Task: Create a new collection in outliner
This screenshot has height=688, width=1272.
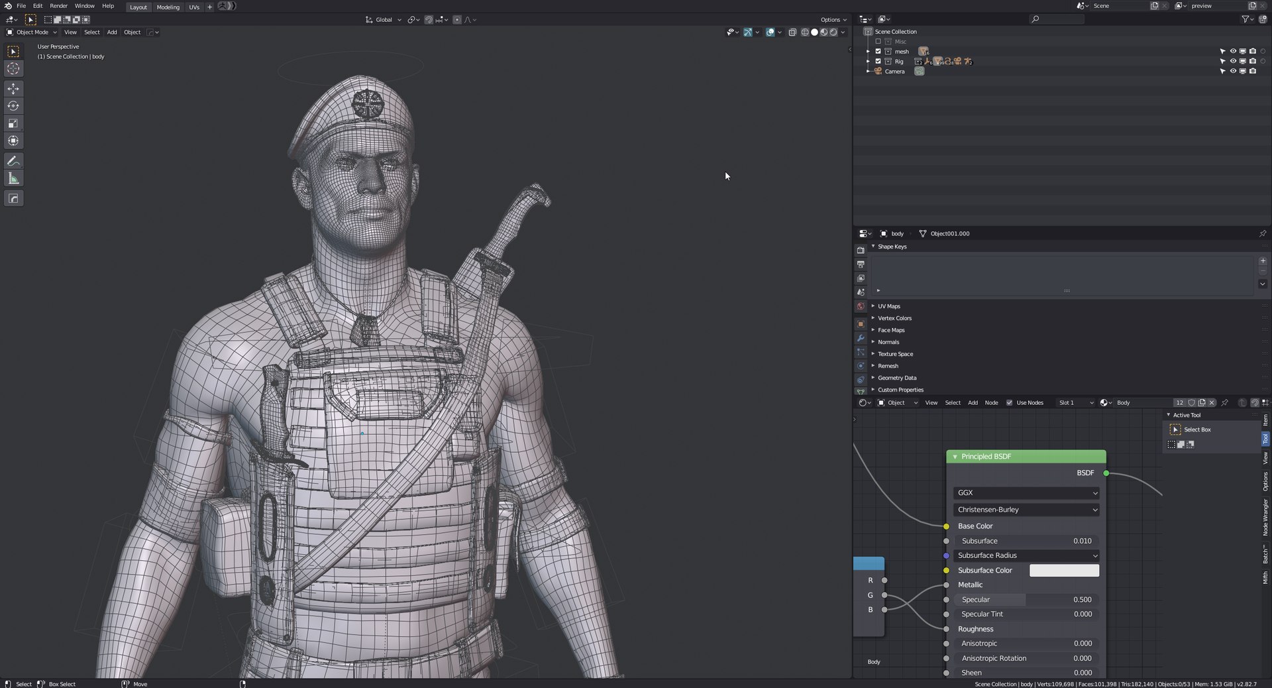Action: click(1262, 19)
